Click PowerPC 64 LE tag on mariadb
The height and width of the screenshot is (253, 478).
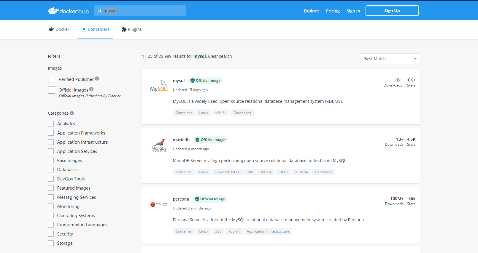(x=228, y=172)
